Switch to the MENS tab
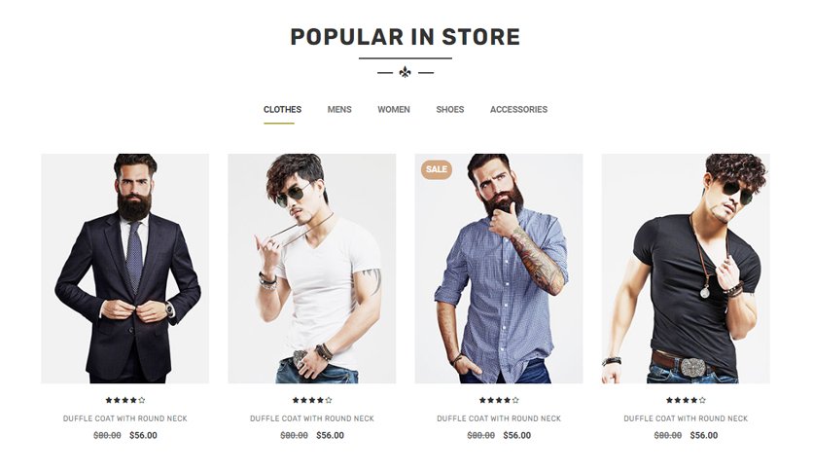 coord(339,109)
